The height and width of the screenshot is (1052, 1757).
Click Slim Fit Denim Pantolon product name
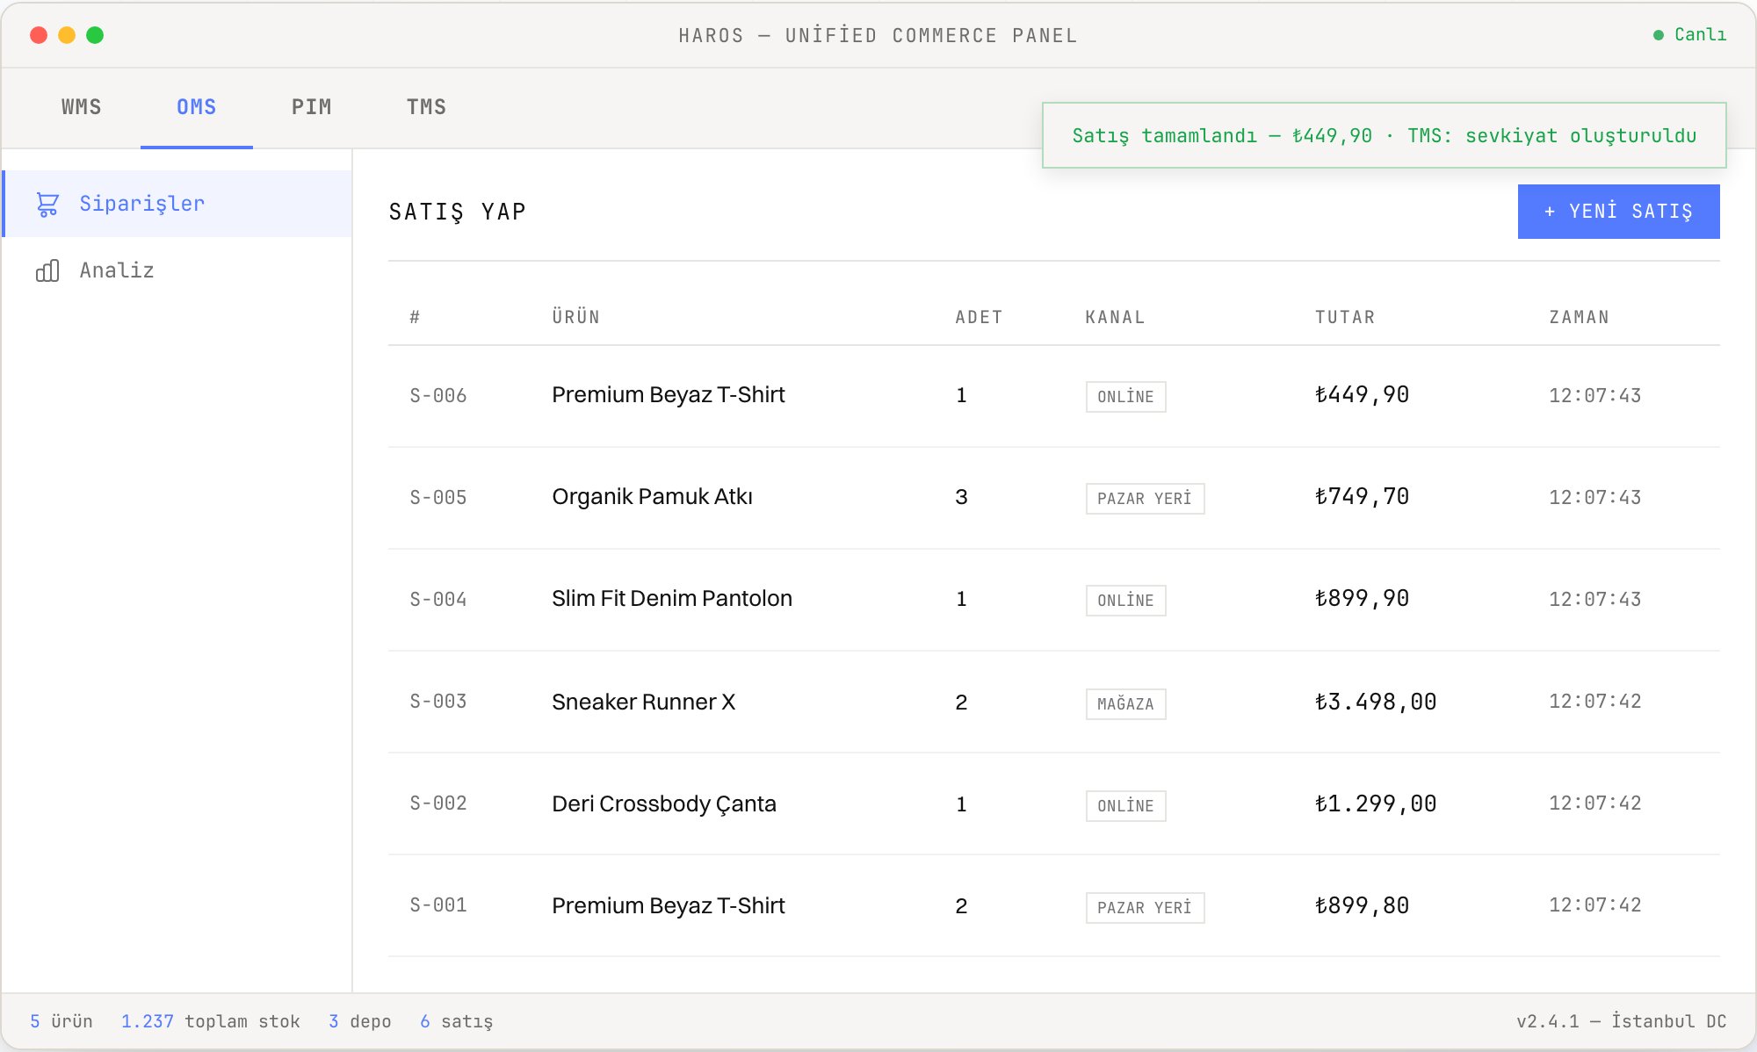672,599
